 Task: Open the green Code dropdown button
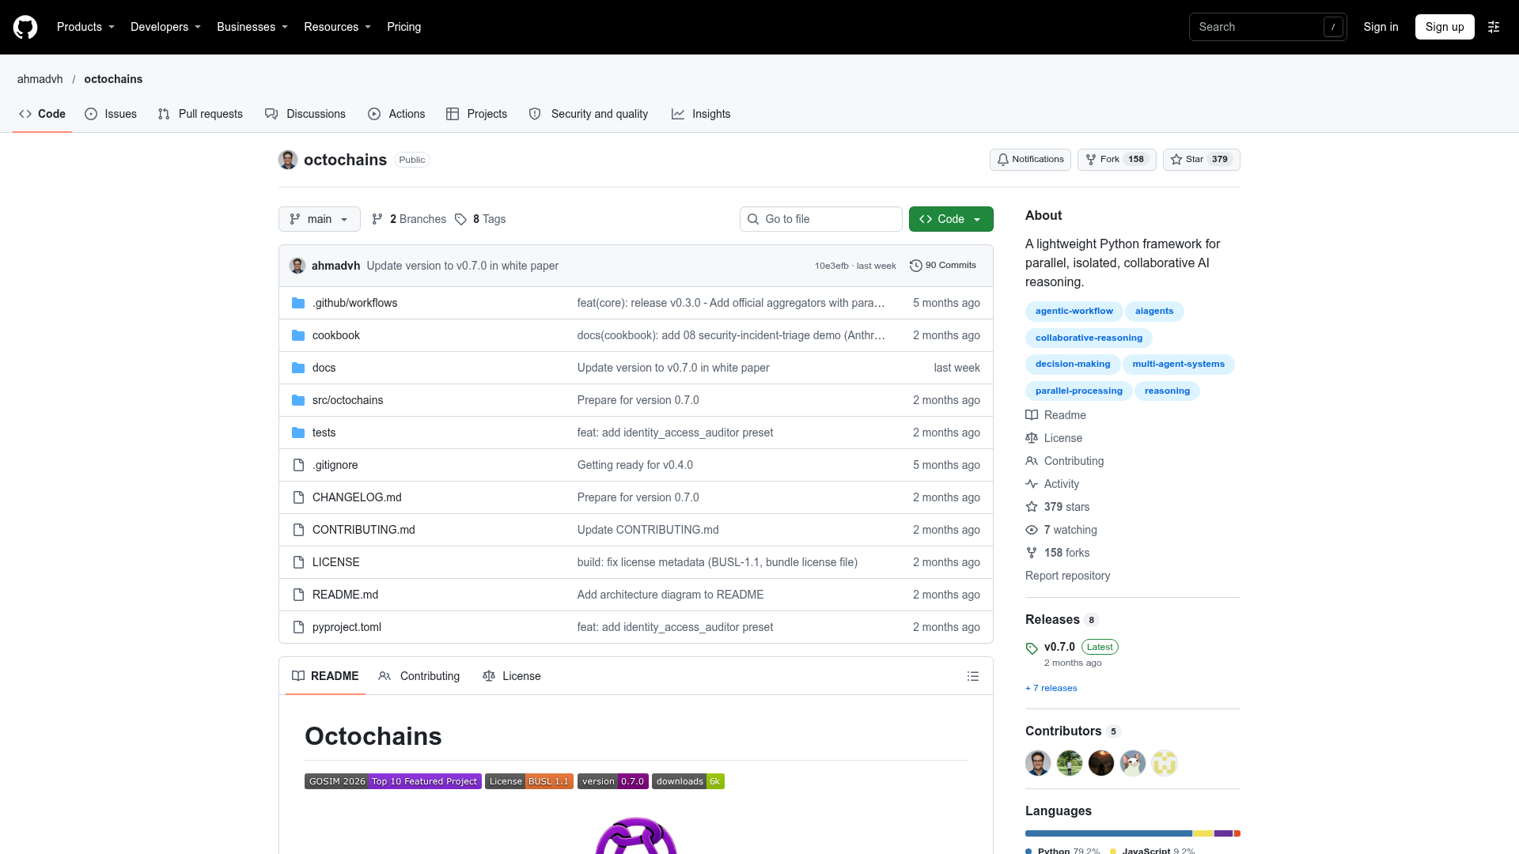tap(951, 219)
